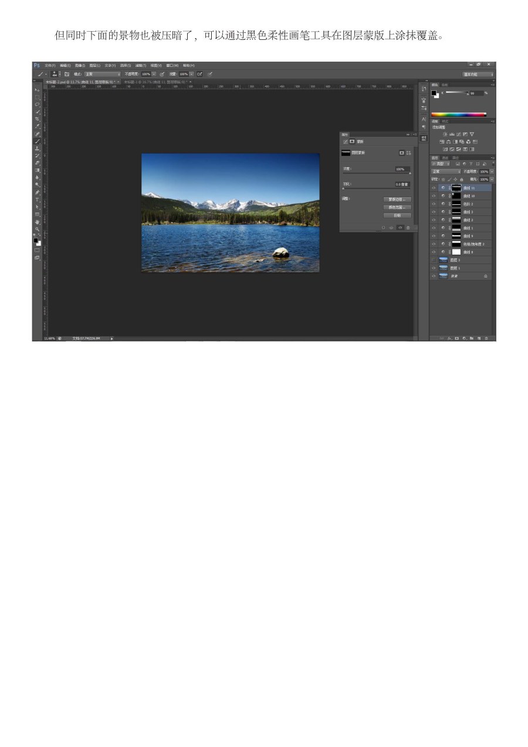Open the brush panel toggle in options bar
This screenshot has width=528, height=747.
pyautogui.click(x=67, y=74)
